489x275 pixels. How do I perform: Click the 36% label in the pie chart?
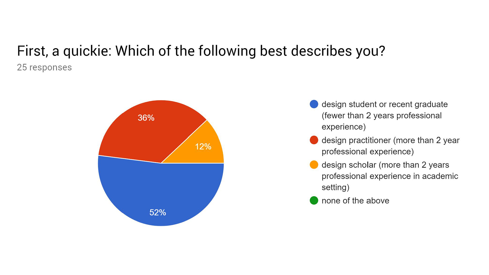coord(146,118)
